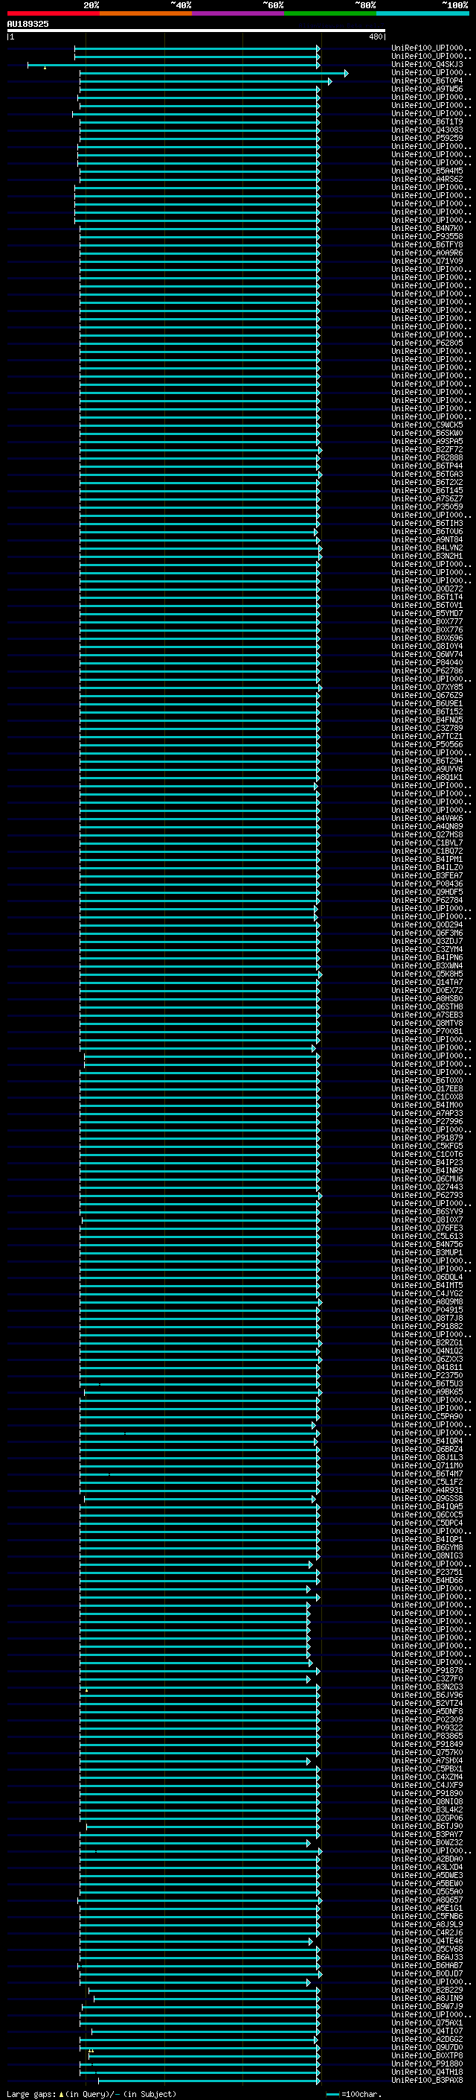
Task: Select the UniRef100_B6TGA3 label
Action: coord(427,474)
